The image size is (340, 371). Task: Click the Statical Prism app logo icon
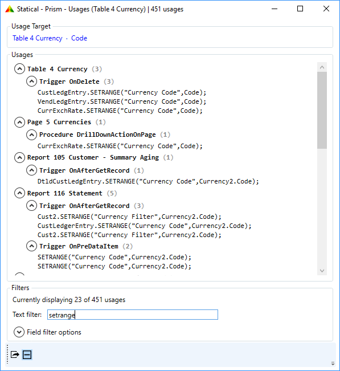pos(10,9)
